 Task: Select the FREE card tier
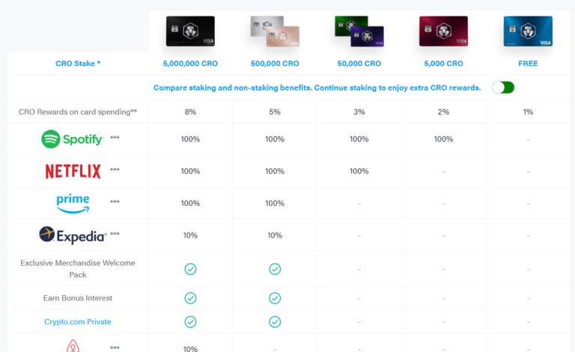click(x=528, y=64)
